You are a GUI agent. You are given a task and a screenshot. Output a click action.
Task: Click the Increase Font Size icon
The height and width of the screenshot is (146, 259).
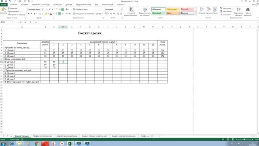coord(50,9)
